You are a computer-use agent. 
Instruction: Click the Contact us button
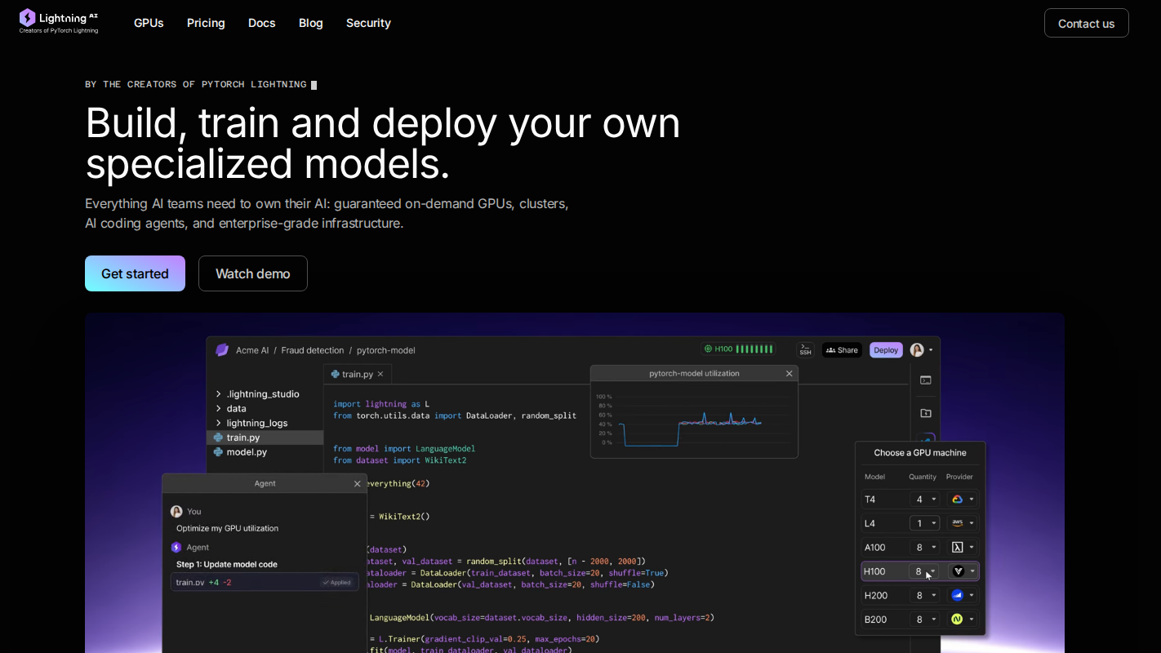(1086, 23)
